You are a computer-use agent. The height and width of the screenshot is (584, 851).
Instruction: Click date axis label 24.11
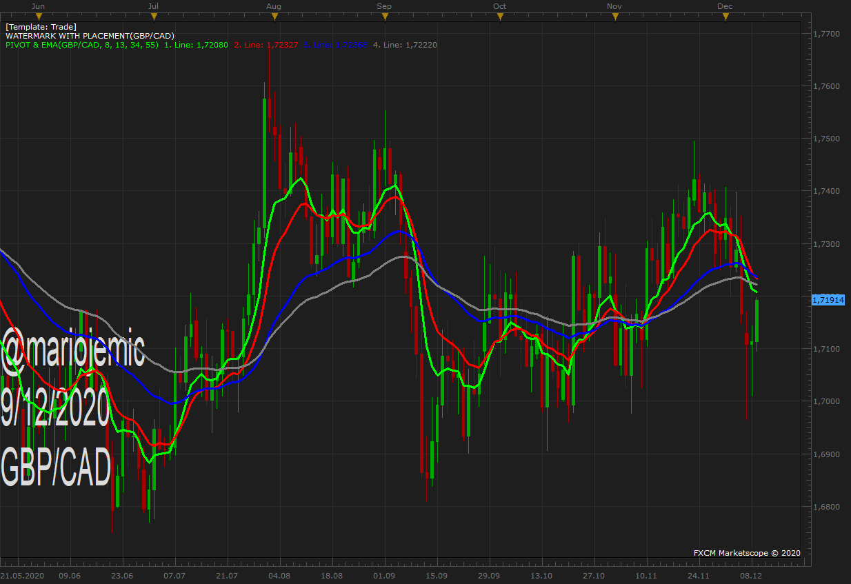coord(699,575)
